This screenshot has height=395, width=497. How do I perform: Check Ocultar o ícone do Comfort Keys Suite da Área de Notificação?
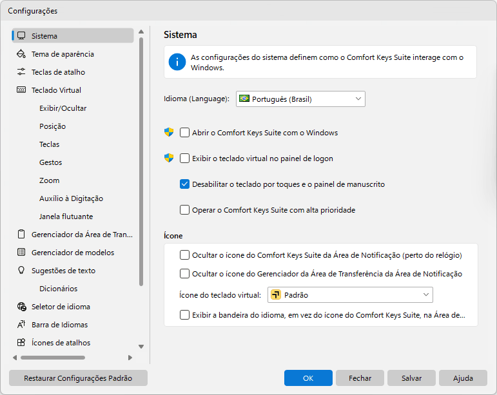[x=184, y=255]
